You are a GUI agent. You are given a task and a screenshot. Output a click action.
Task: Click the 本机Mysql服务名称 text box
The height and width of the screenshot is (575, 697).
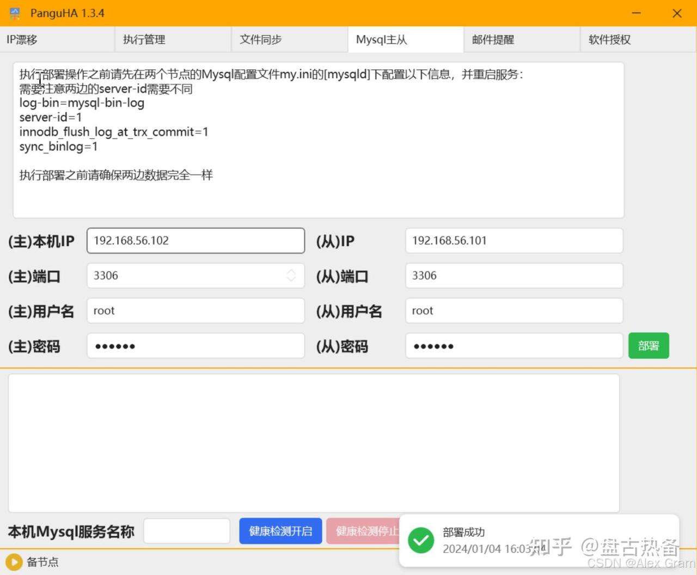pos(187,531)
